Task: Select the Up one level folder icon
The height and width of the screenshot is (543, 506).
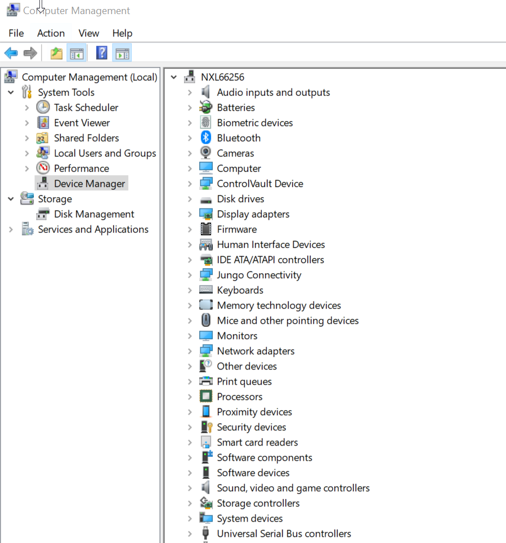Action: [x=56, y=53]
